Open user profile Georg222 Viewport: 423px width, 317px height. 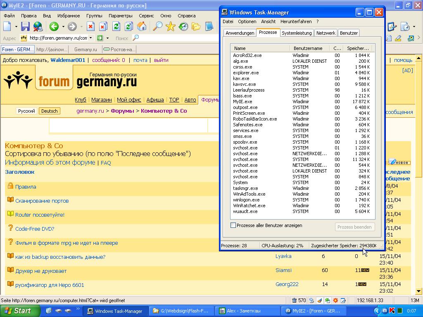(287, 284)
